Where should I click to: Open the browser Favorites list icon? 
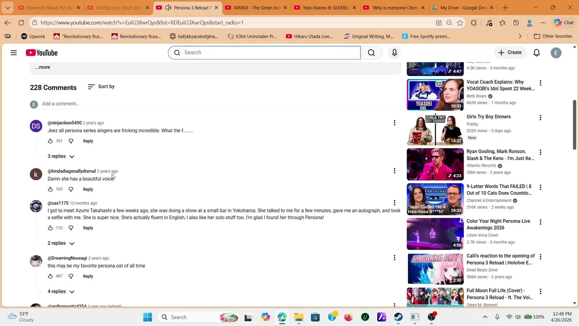503,23
